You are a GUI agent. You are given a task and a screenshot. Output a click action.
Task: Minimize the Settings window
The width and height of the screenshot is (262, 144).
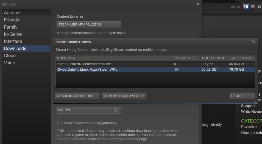coord(193,4)
